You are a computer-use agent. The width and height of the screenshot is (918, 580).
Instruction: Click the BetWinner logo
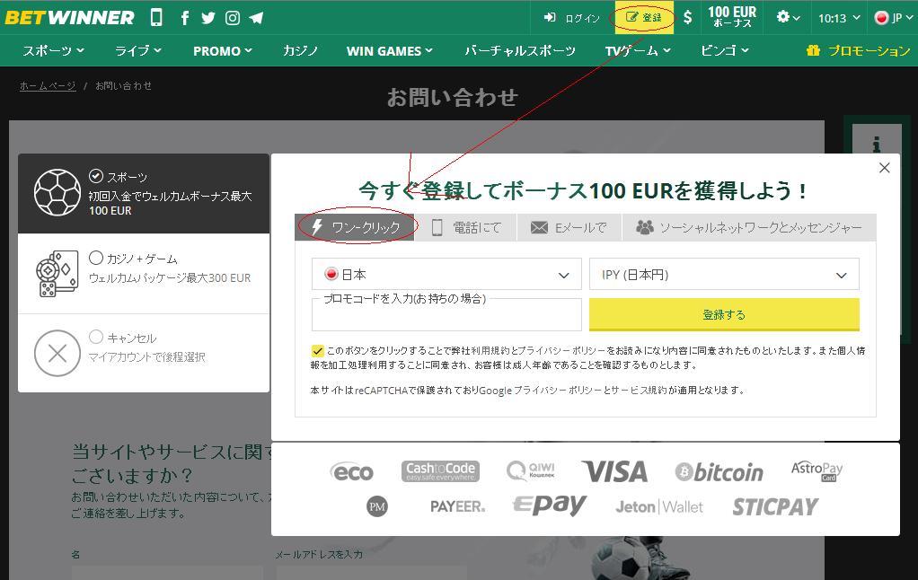pyautogui.click(x=69, y=18)
